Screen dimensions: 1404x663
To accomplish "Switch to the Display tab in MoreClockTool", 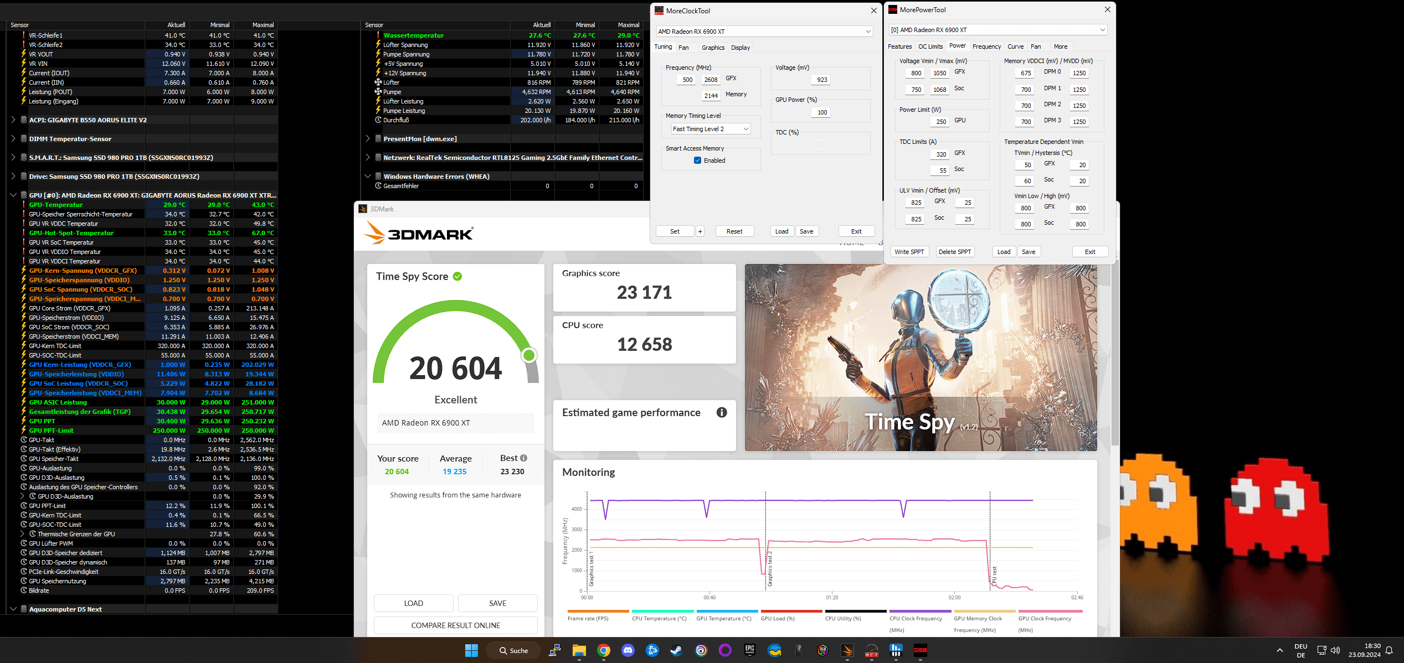I will pyautogui.click(x=740, y=48).
